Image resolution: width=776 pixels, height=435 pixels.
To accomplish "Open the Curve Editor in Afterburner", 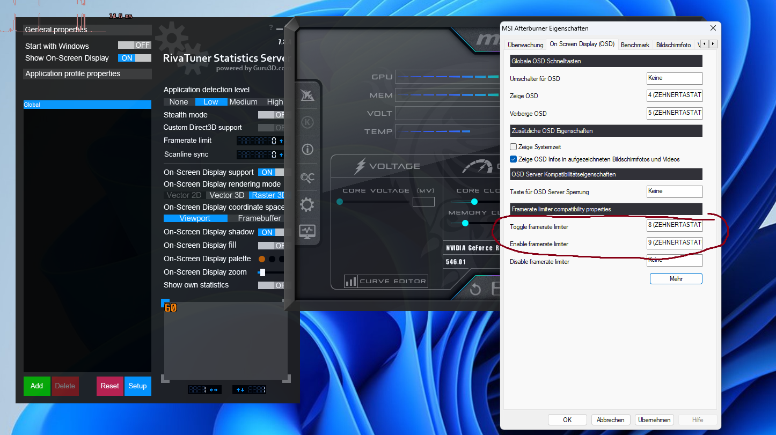I will tap(385, 282).
